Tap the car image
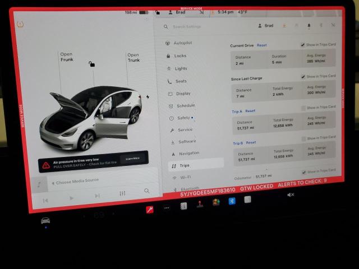Screen dimensions: 359x269 point(91,118)
